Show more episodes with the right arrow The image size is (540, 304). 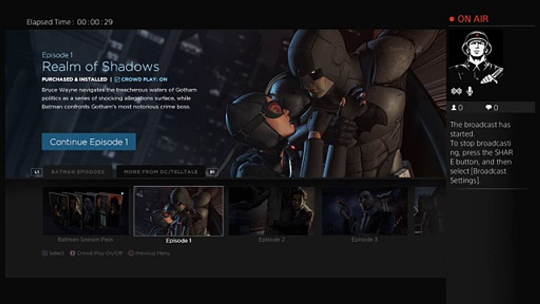tap(416, 211)
